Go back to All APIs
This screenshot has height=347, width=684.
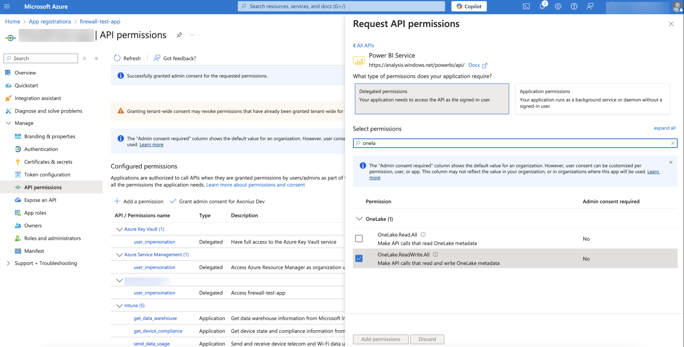coord(364,45)
